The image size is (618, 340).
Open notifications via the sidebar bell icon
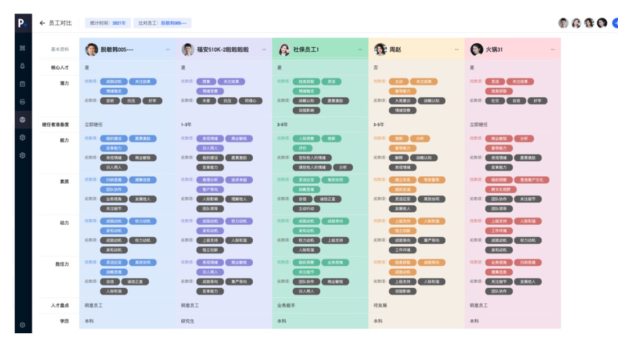pyautogui.click(x=23, y=66)
